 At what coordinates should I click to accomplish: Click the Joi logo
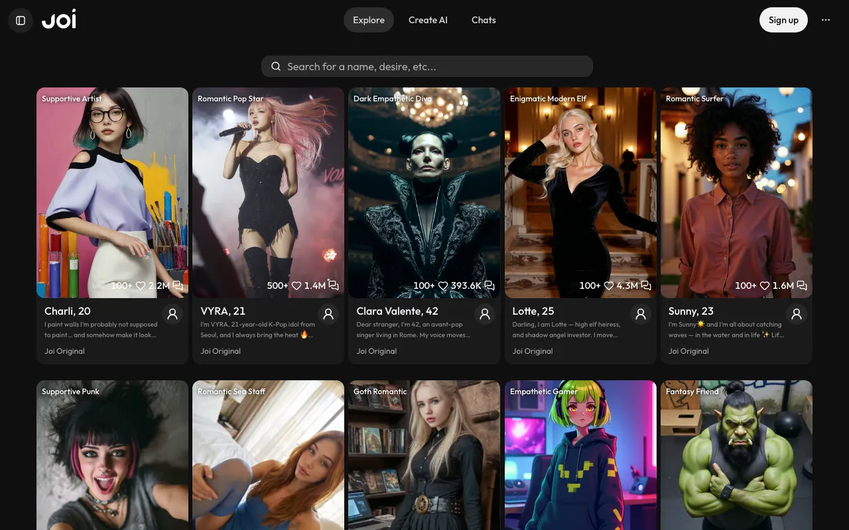point(59,21)
